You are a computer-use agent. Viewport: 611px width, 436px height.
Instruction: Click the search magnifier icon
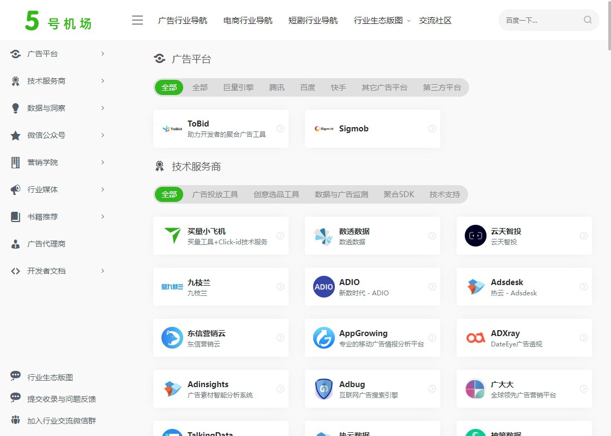[588, 20]
